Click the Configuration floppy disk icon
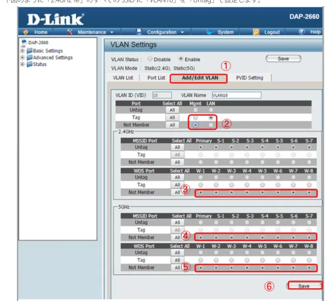This screenshot has width=327, height=301. pos(139,32)
